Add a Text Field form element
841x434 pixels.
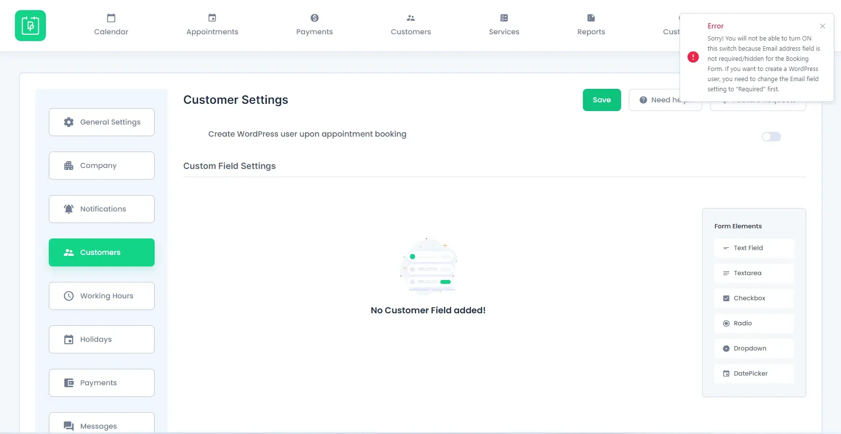coord(754,248)
